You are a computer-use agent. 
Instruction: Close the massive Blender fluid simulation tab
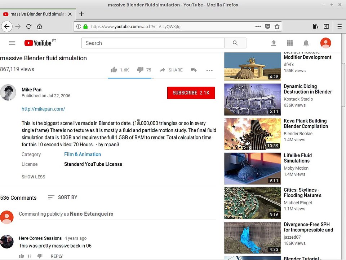click(70, 14)
